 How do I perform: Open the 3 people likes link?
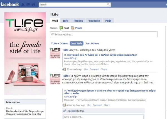click(72, 111)
